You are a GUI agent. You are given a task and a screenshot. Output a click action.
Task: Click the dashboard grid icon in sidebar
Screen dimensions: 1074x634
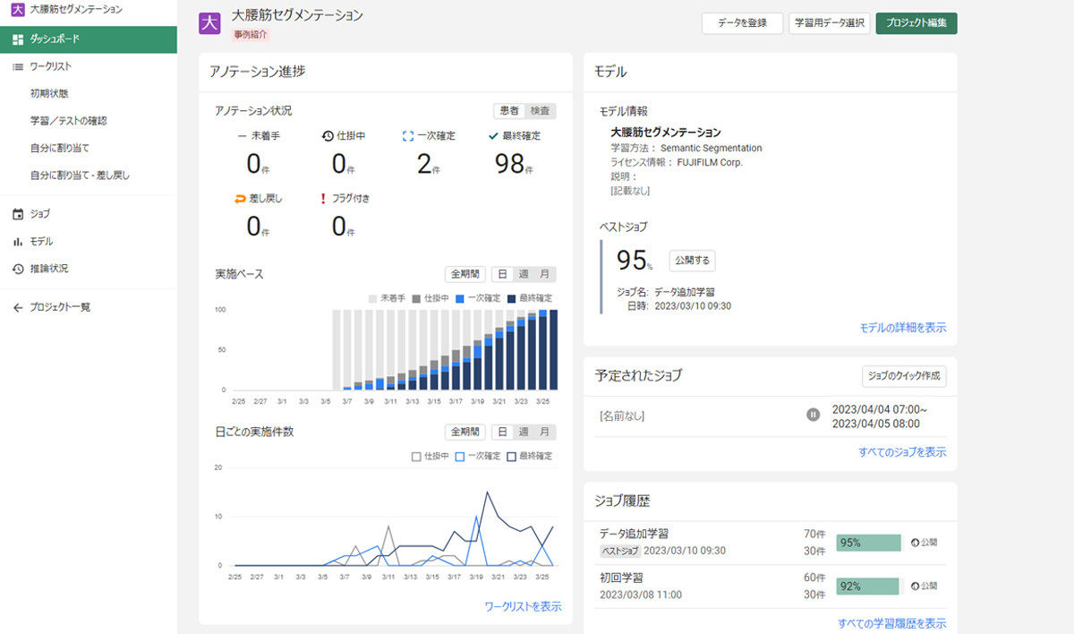click(x=18, y=39)
